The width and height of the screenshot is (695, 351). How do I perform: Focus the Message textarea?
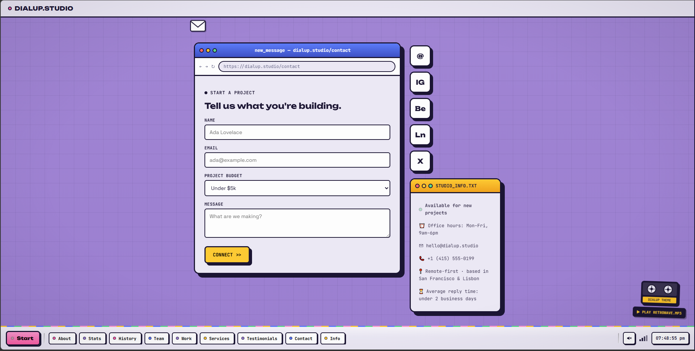point(297,223)
